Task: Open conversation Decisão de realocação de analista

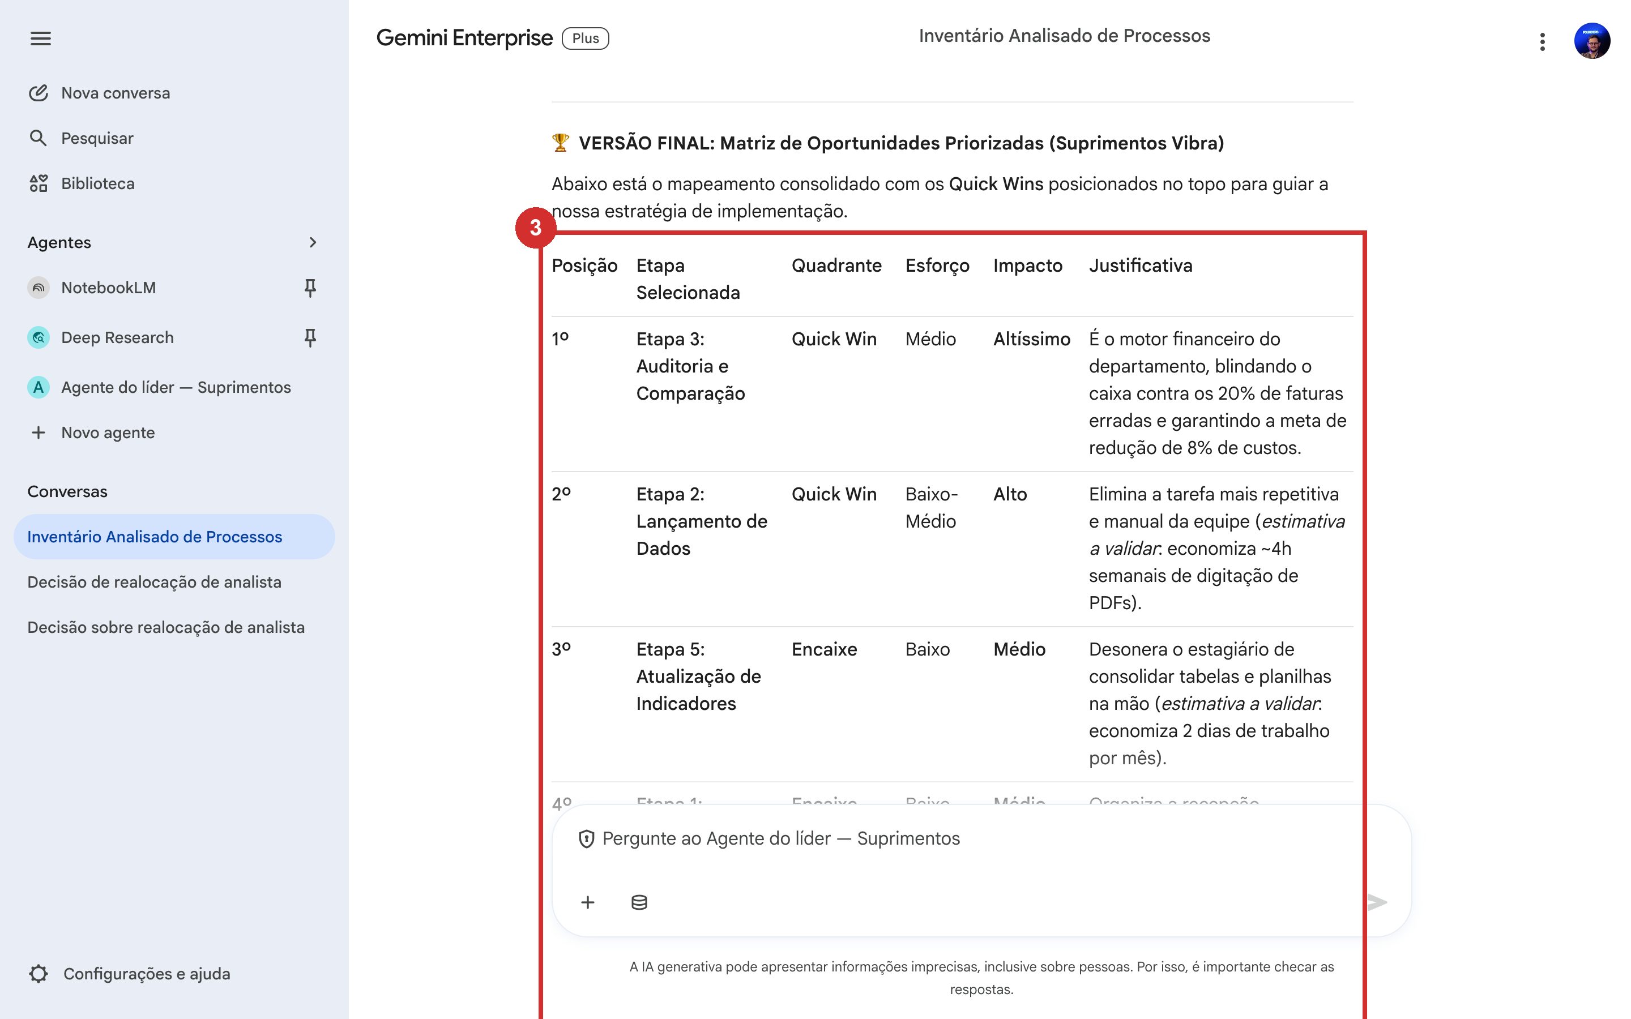Action: point(155,581)
